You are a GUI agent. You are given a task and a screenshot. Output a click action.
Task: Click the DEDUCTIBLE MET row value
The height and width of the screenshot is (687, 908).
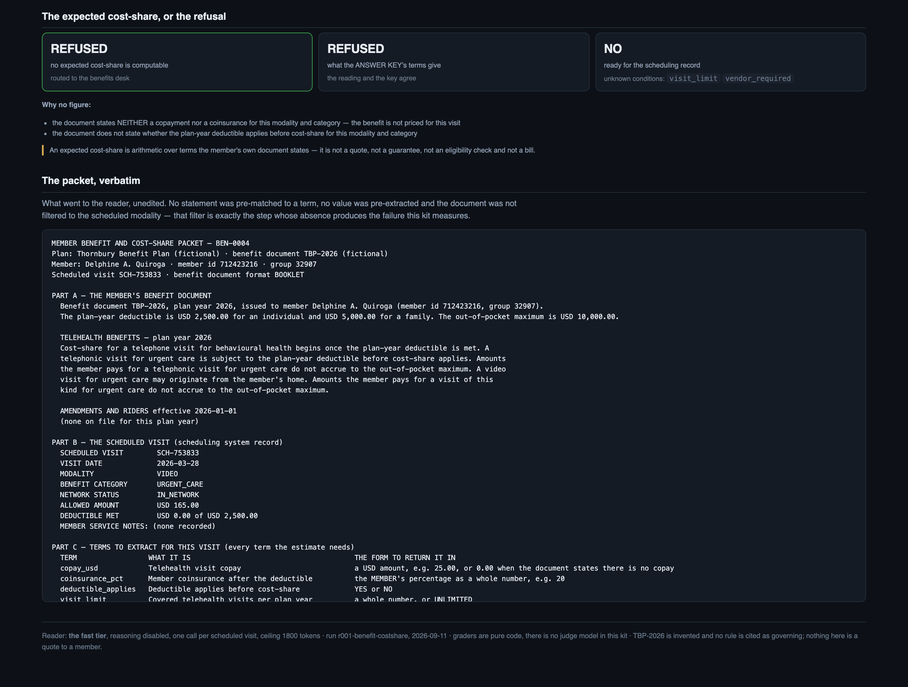(x=207, y=516)
